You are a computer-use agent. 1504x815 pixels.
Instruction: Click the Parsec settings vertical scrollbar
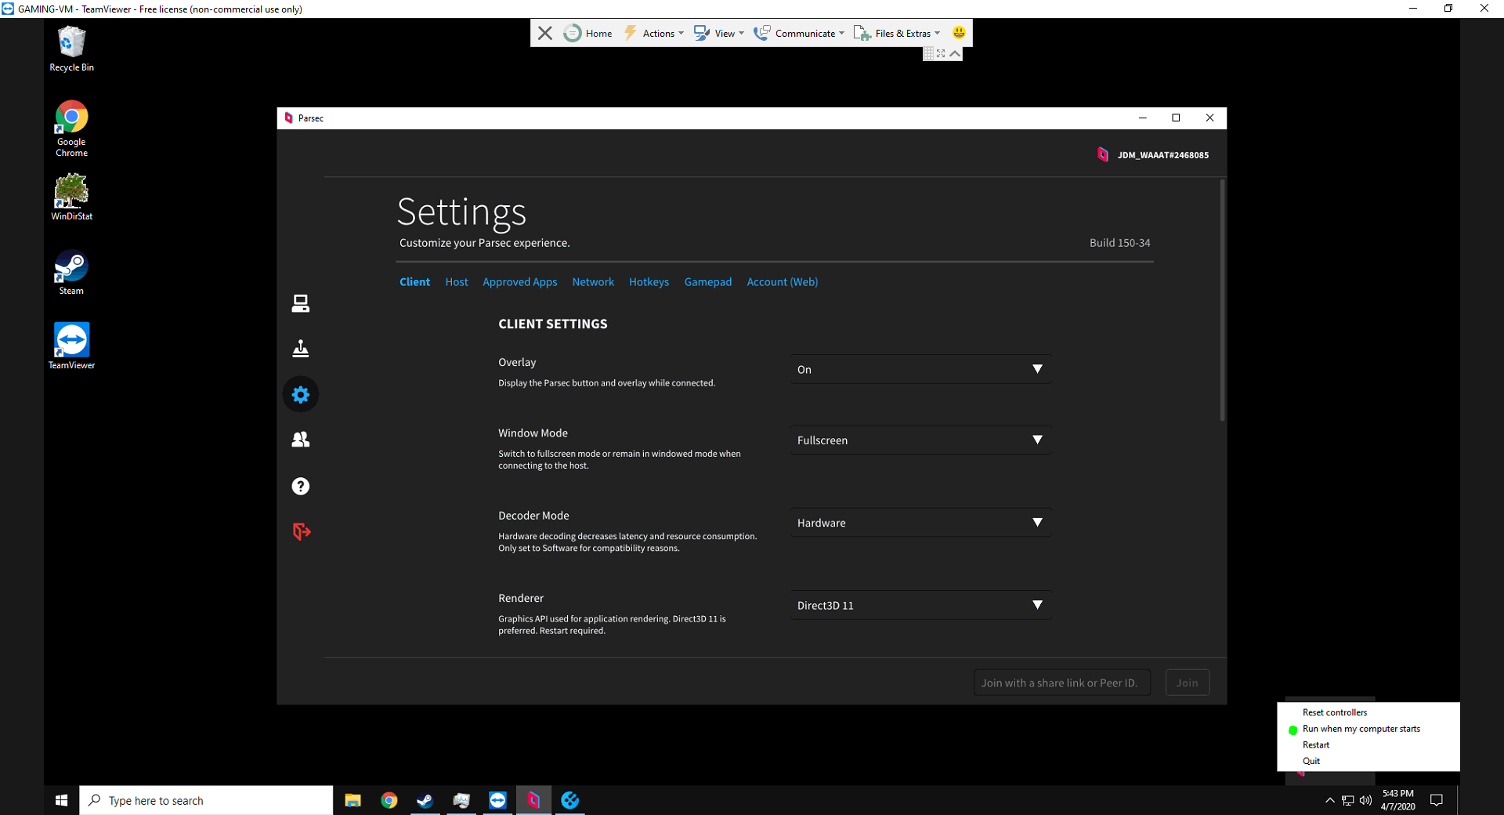(1222, 300)
